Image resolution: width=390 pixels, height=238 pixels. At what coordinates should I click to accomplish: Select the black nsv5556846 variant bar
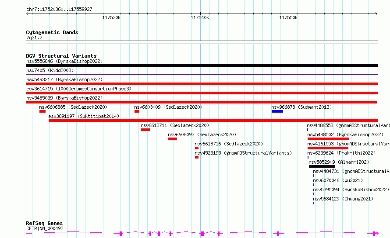[x=202, y=66]
